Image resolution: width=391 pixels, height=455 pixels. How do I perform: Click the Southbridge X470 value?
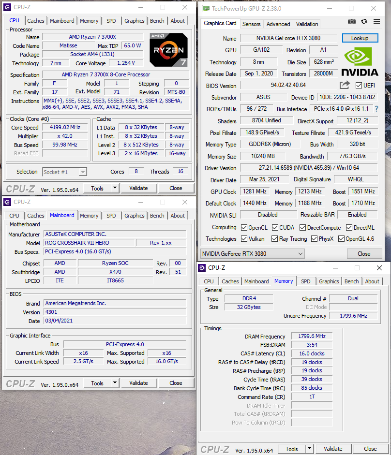(115, 272)
